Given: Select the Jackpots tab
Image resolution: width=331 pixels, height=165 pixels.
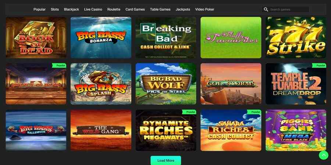Looking at the screenshot, I should [x=183, y=10].
